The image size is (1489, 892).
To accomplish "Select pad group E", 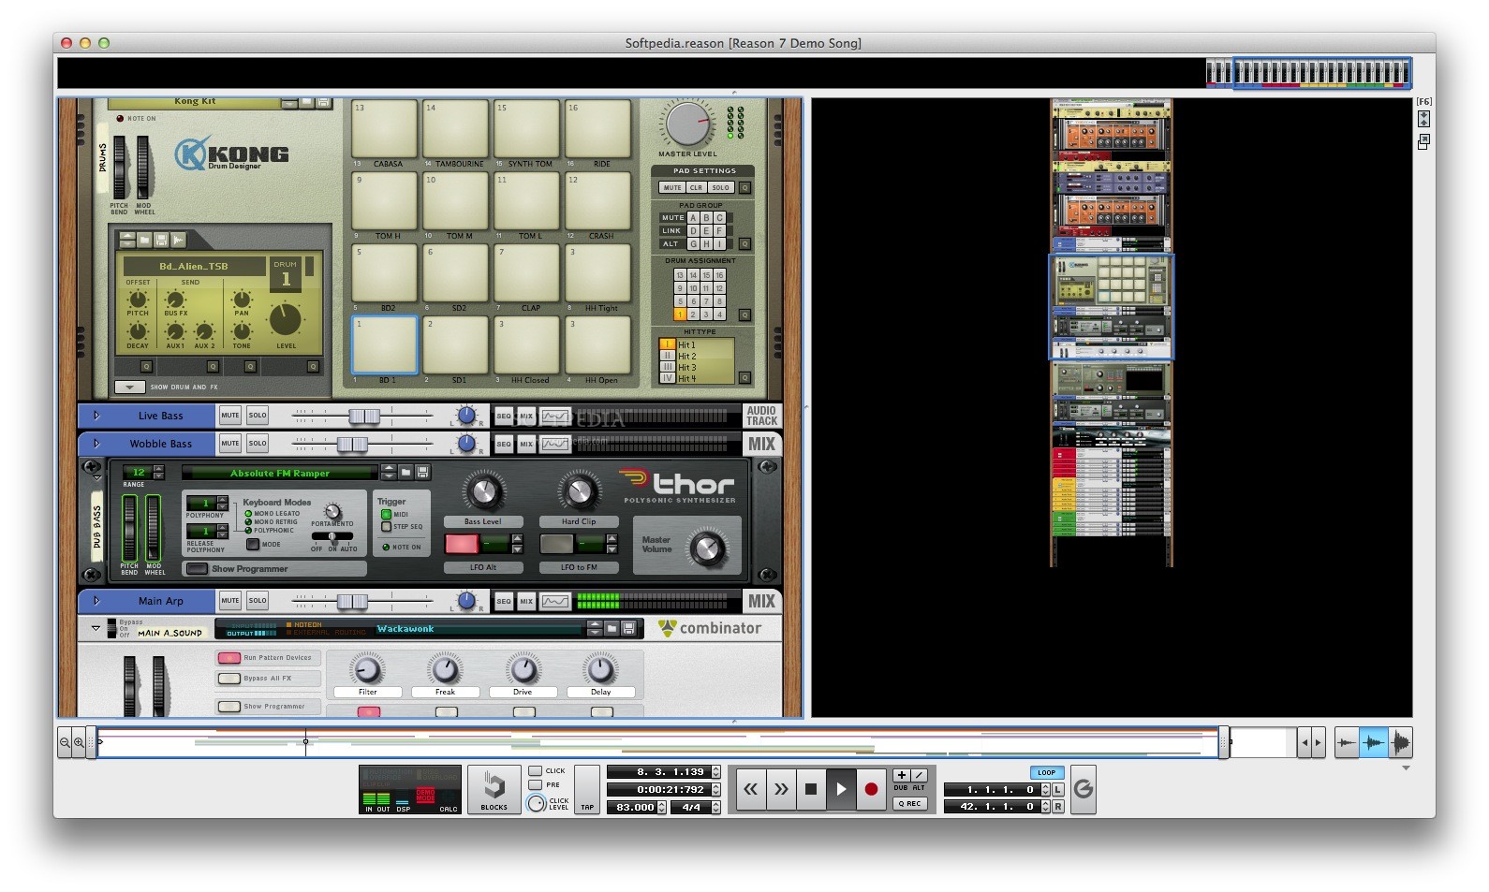I will (706, 230).
